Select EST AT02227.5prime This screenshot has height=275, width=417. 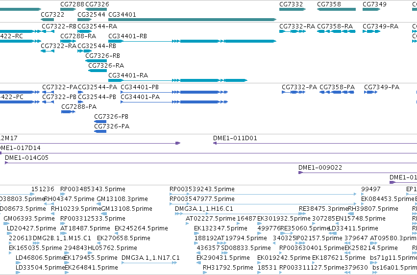(x=187, y=224)
